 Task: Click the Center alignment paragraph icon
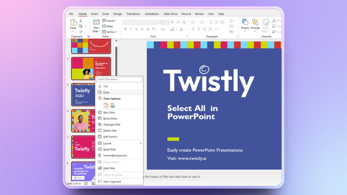click(x=199, y=29)
